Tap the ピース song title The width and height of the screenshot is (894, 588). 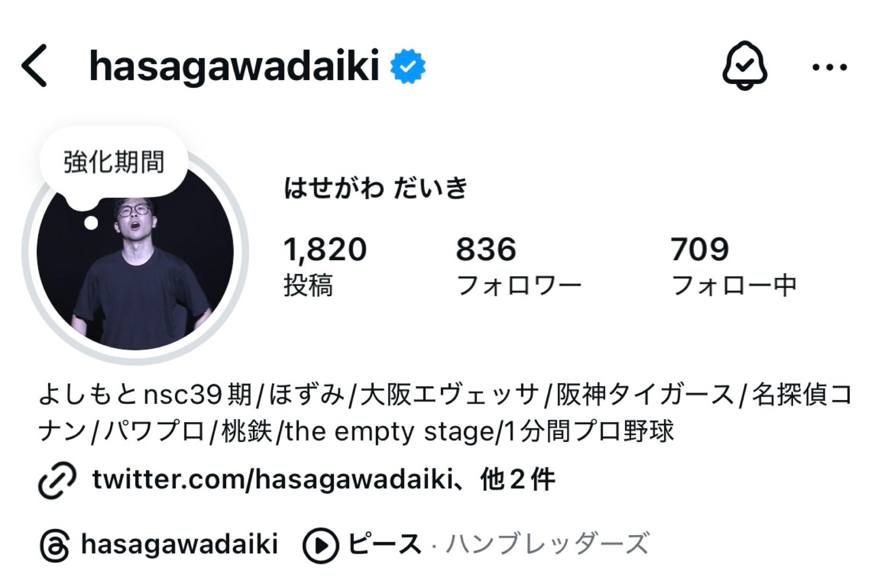[385, 544]
